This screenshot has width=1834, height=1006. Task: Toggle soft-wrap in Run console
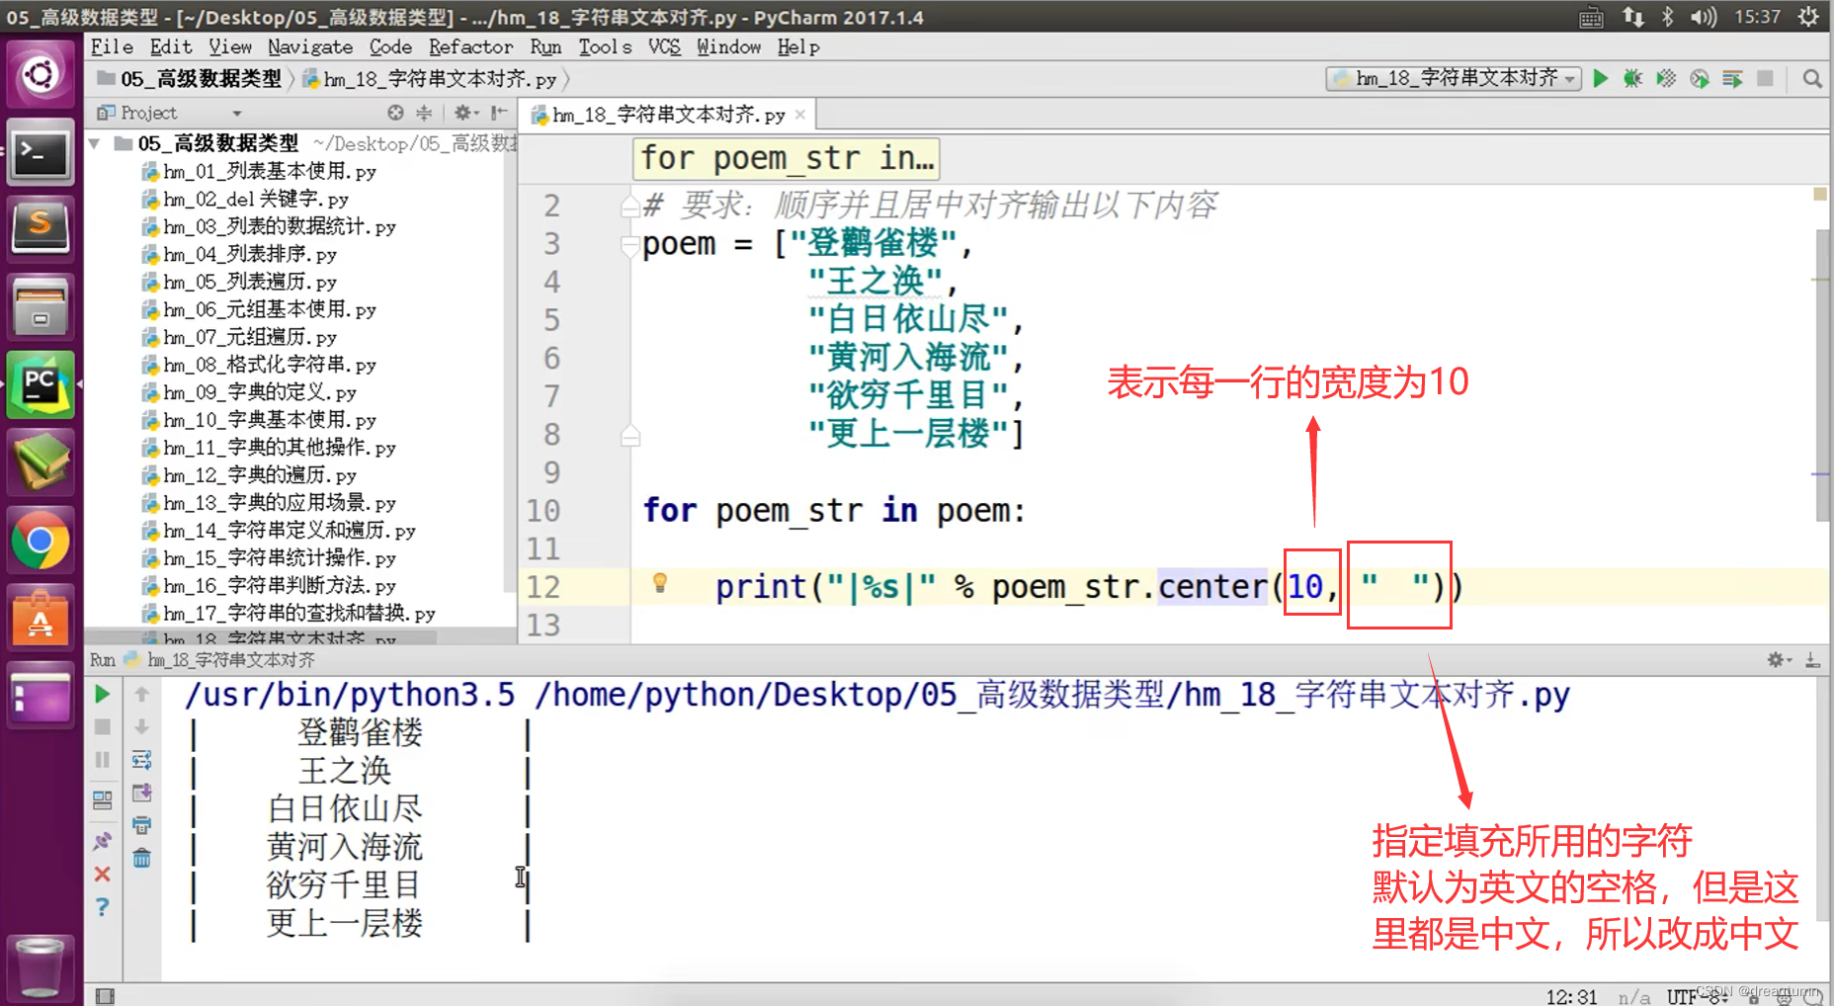point(141,760)
